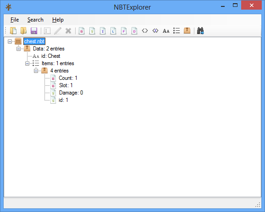Add a Long tag from toolbar
The height and width of the screenshot is (212, 265).
pyautogui.click(x=113, y=31)
